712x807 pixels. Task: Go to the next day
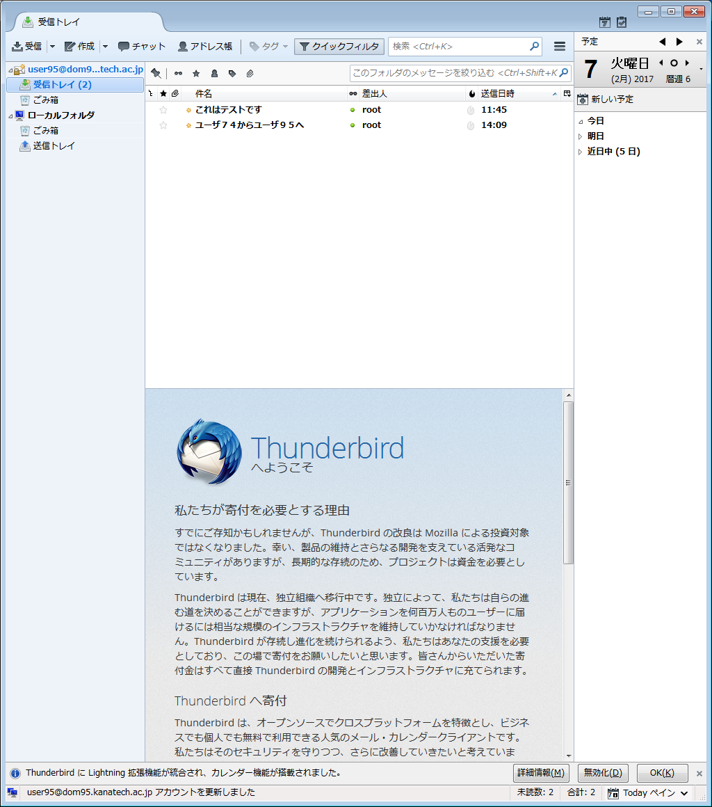click(687, 63)
